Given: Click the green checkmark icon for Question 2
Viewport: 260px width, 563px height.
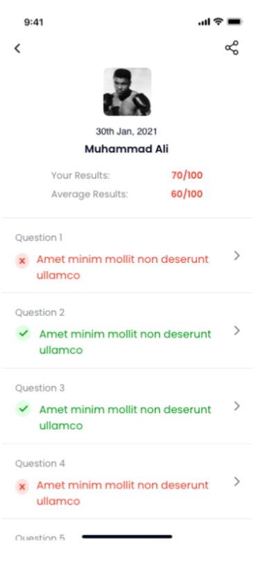Looking at the screenshot, I should (x=23, y=334).
